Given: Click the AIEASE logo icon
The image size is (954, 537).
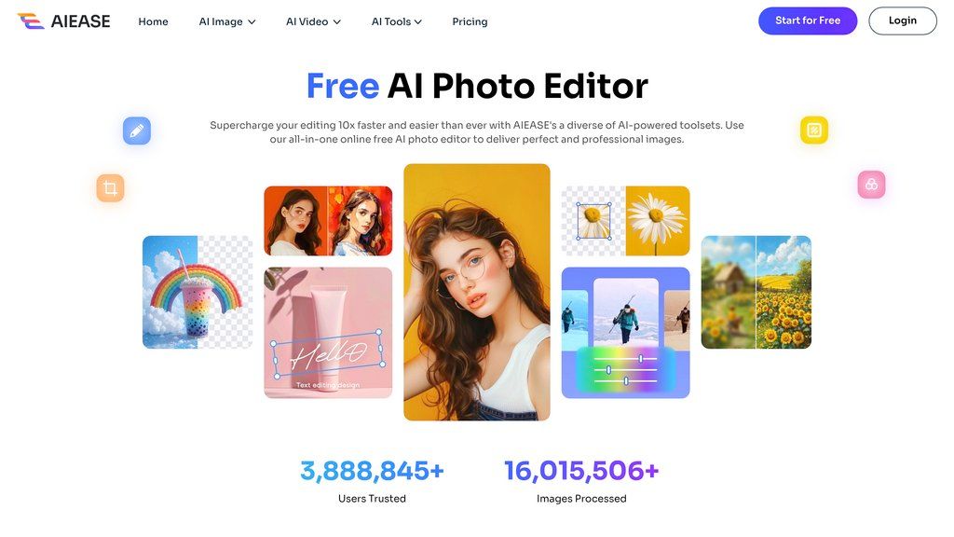Looking at the screenshot, I should pos(31,21).
